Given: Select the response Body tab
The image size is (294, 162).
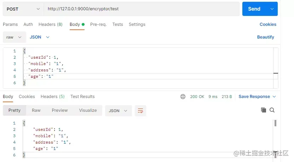Looking at the screenshot, I should 8,97.
